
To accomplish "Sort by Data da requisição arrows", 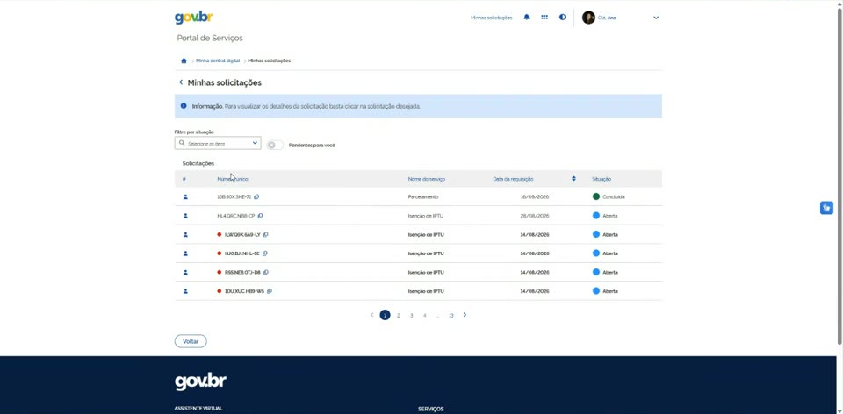I will [573, 178].
